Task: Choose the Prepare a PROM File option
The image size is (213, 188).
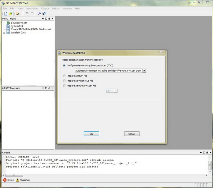Action: (x=64, y=76)
